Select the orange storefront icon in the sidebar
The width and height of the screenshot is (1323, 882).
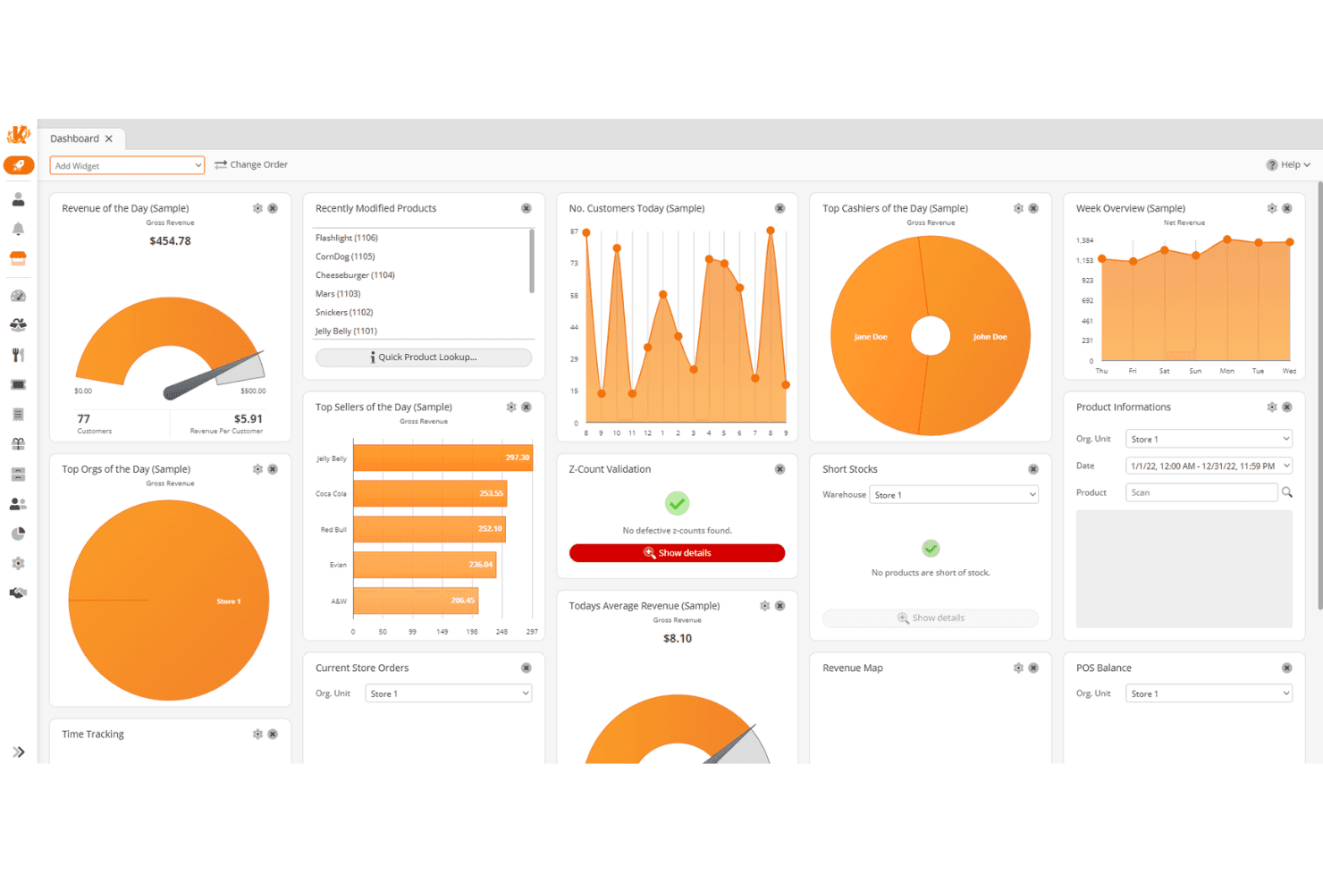[18, 258]
